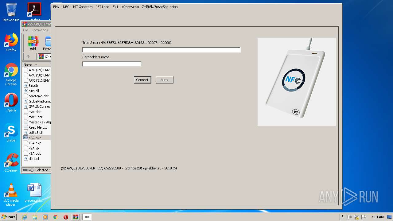Open Firefox desktop icon
Viewport: 393px width, 221px height.
tap(11, 42)
